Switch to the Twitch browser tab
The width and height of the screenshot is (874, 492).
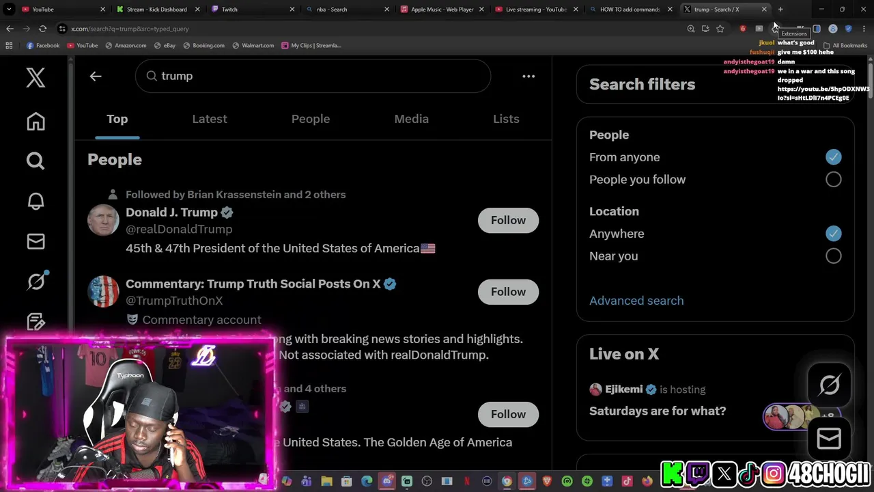coord(253,9)
